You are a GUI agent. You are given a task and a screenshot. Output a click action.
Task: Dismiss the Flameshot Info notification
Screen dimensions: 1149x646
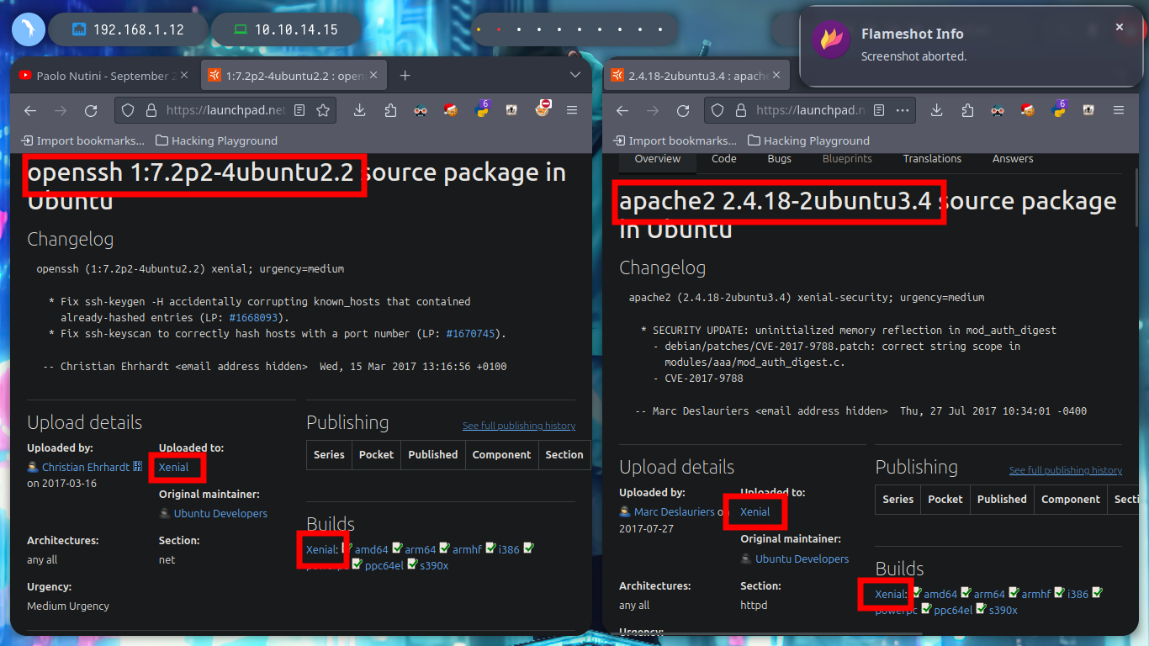coord(1120,27)
